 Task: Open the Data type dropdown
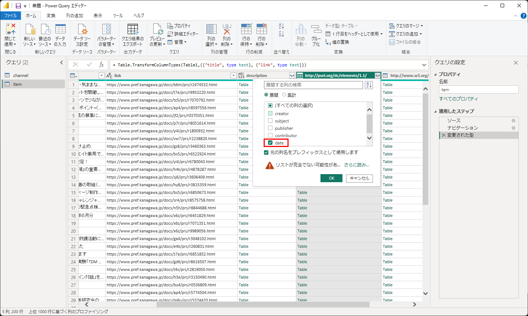pos(341,26)
